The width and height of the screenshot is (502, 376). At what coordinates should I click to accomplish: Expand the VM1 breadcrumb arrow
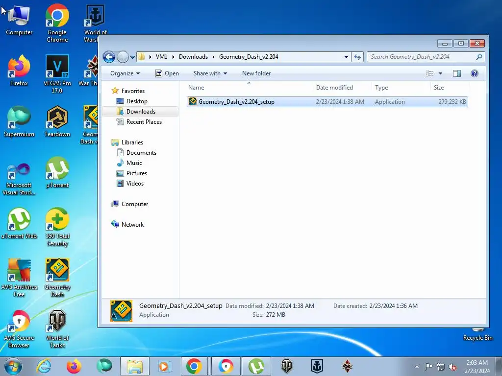[173, 57]
